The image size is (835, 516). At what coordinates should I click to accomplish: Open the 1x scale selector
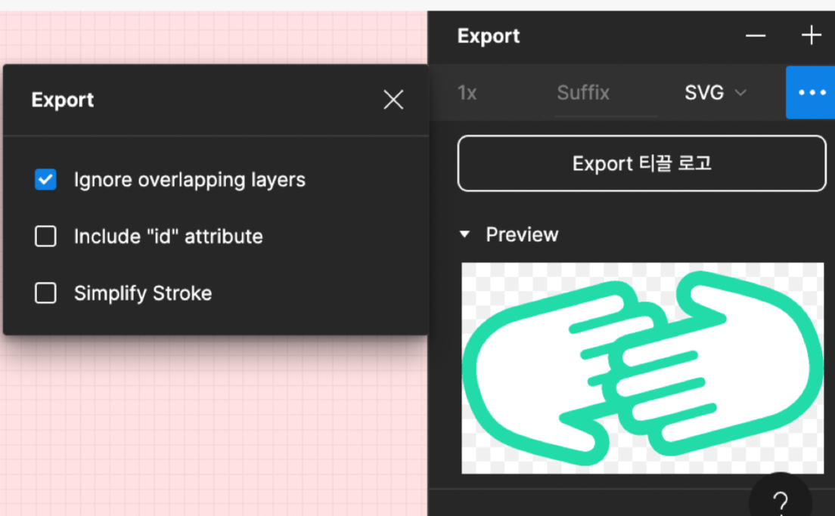(467, 92)
